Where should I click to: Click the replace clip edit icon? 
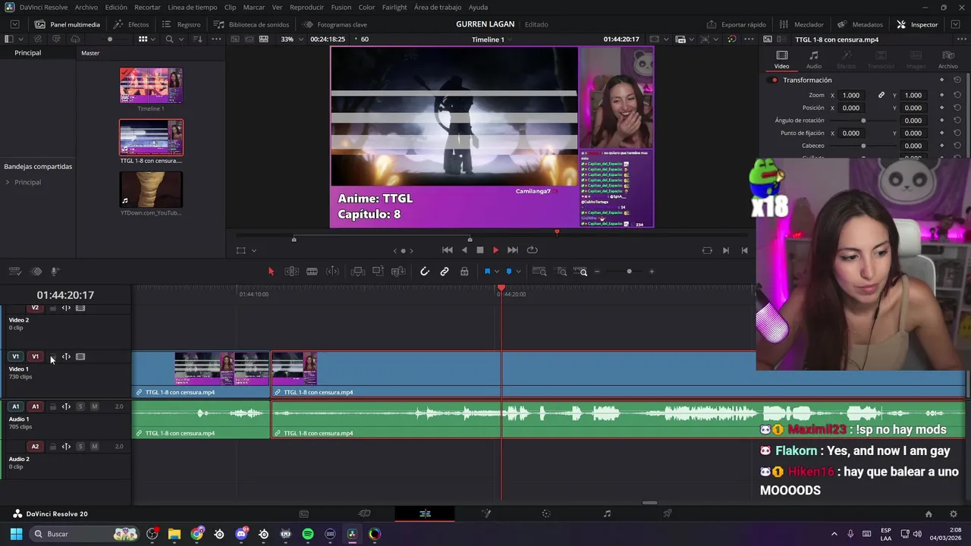coord(398,271)
